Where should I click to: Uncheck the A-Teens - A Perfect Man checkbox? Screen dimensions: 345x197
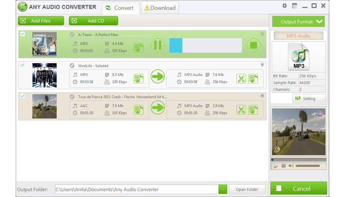click(x=22, y=34)
